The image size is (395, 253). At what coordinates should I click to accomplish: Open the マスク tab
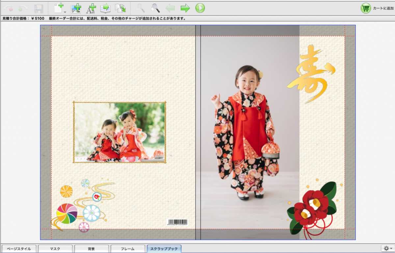(x=55, y=249)
